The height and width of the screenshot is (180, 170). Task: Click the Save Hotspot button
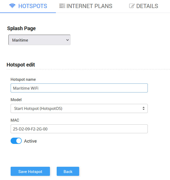coord(30,171)
